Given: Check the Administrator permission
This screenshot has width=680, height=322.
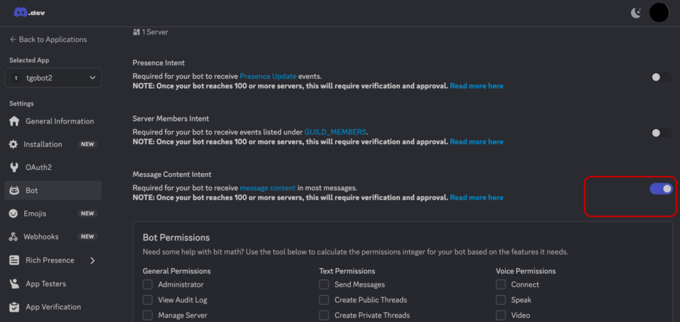Looking at the screenshot, I should [148, 284].
